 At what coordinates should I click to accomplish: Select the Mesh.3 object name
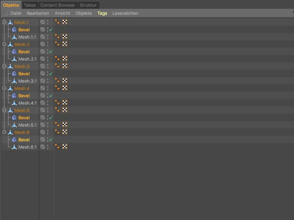point(22,66)
